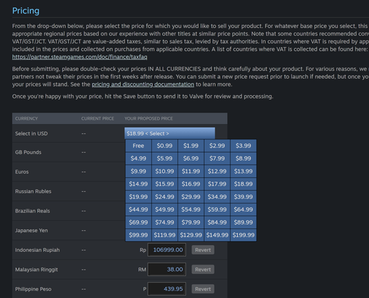Click the 'YOUR PROPOSED PRICE' column header
Image resolution: width=369 pixels, height=298 pixels.
point(149,119)
